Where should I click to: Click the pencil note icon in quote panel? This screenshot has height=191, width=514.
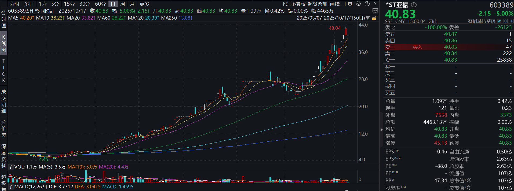499,21
